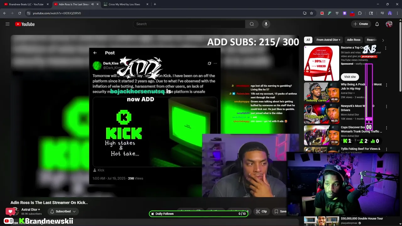This screenshot has height=226, width=402.
Task: Open the 'nobody cares' 40:46 video thumbnail
Action: (321, 92)
